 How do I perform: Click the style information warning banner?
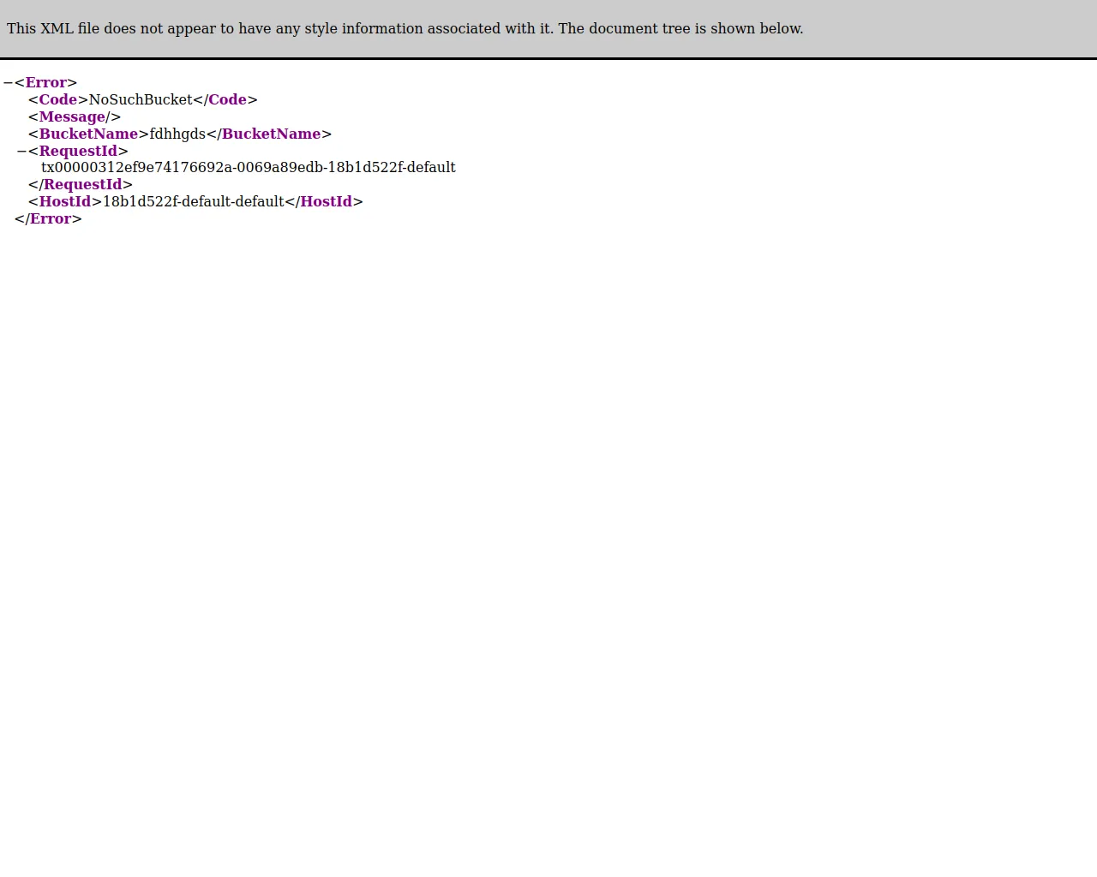(x=405, y=28)
